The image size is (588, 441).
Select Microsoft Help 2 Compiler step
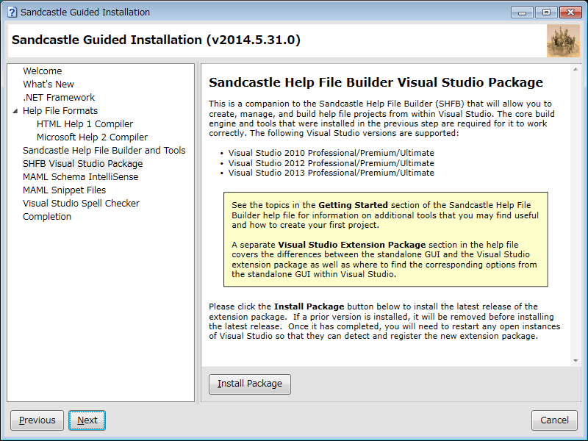[93, 137]
